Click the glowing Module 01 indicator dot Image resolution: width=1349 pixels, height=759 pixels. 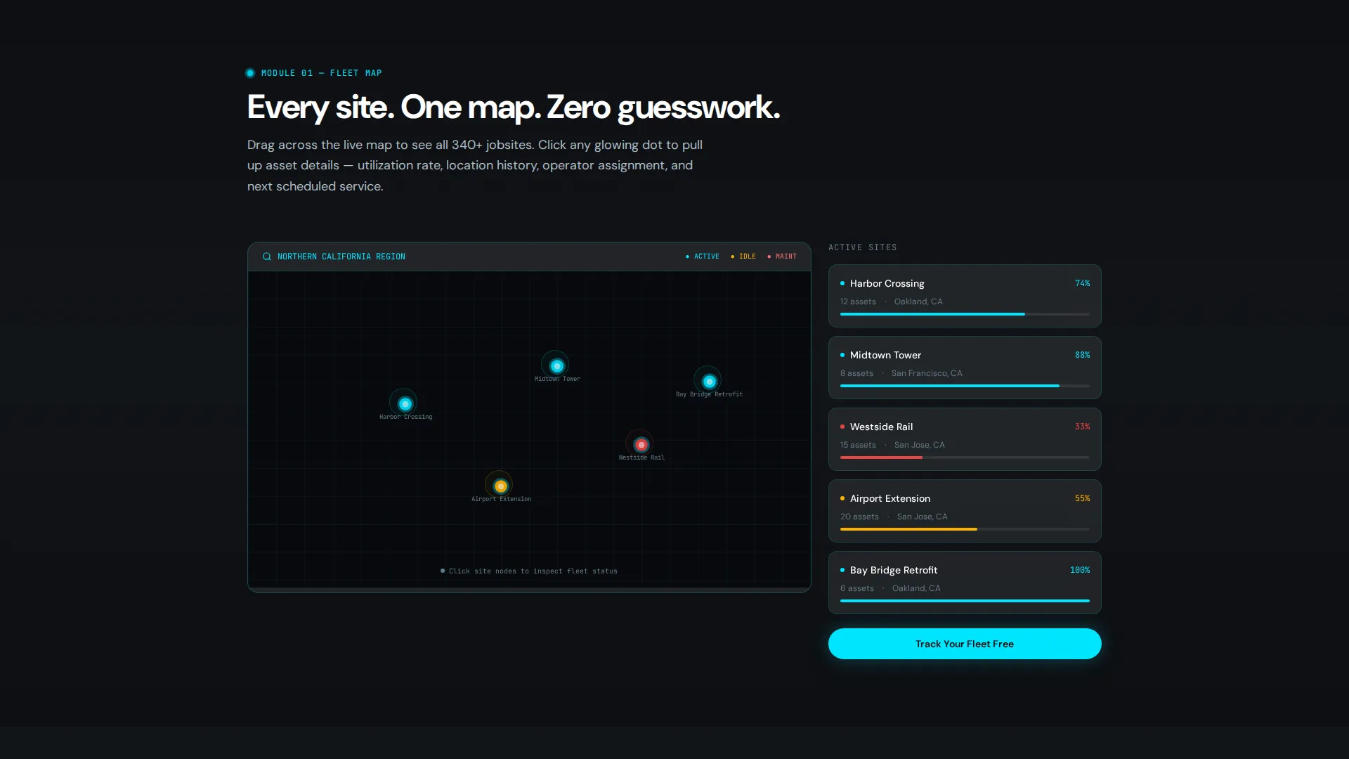click(250, 73)
